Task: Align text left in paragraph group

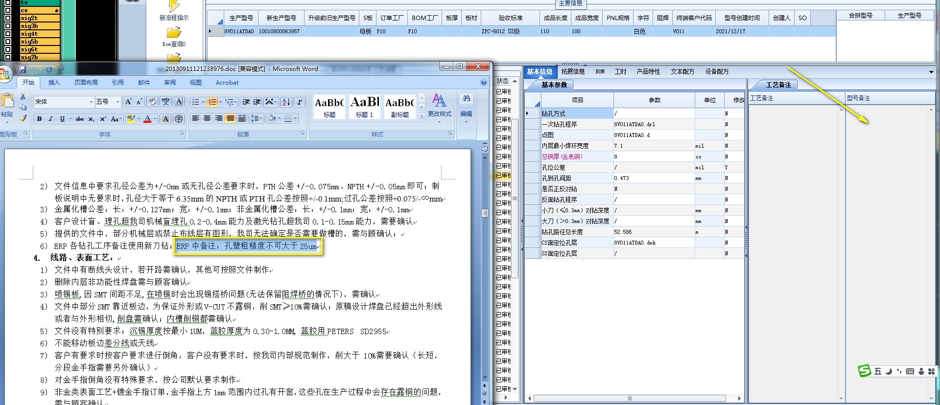Action: [x=195, y=119]
